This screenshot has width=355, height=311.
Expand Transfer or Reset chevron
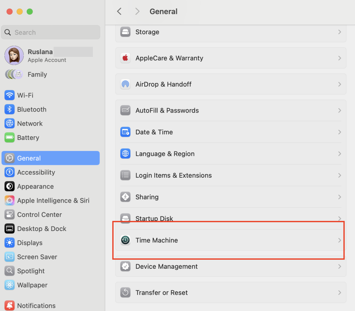coord(339,292)
